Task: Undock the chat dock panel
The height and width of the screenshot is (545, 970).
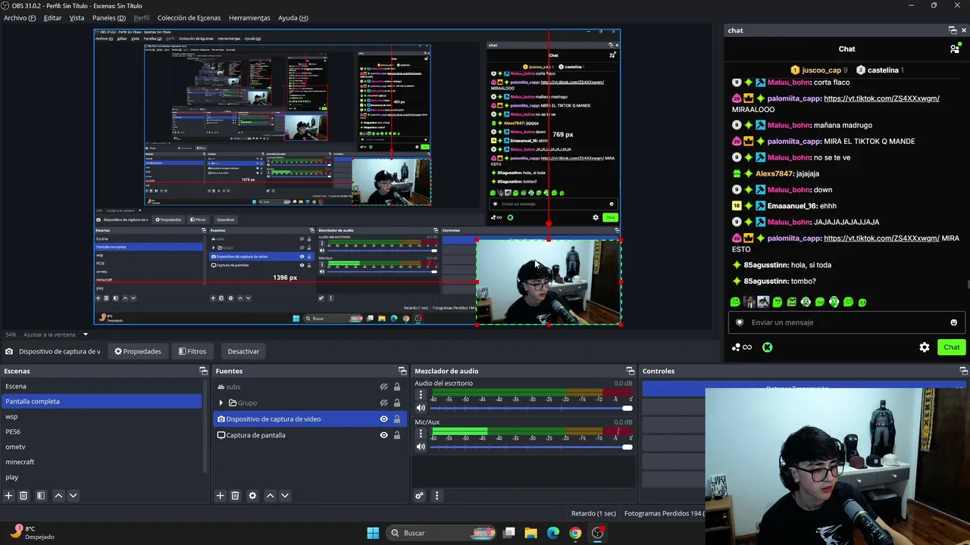Action: (x=953, y=30)
